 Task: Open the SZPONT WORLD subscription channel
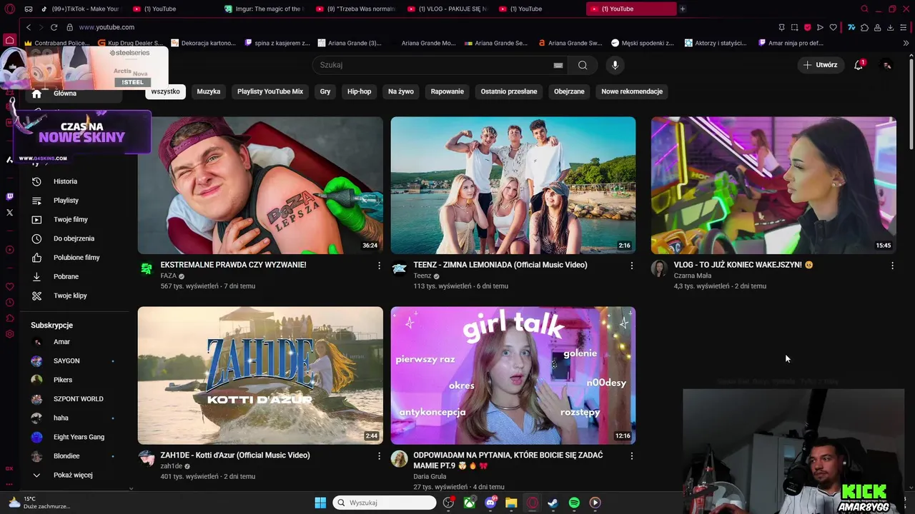[x=79, y=399]
